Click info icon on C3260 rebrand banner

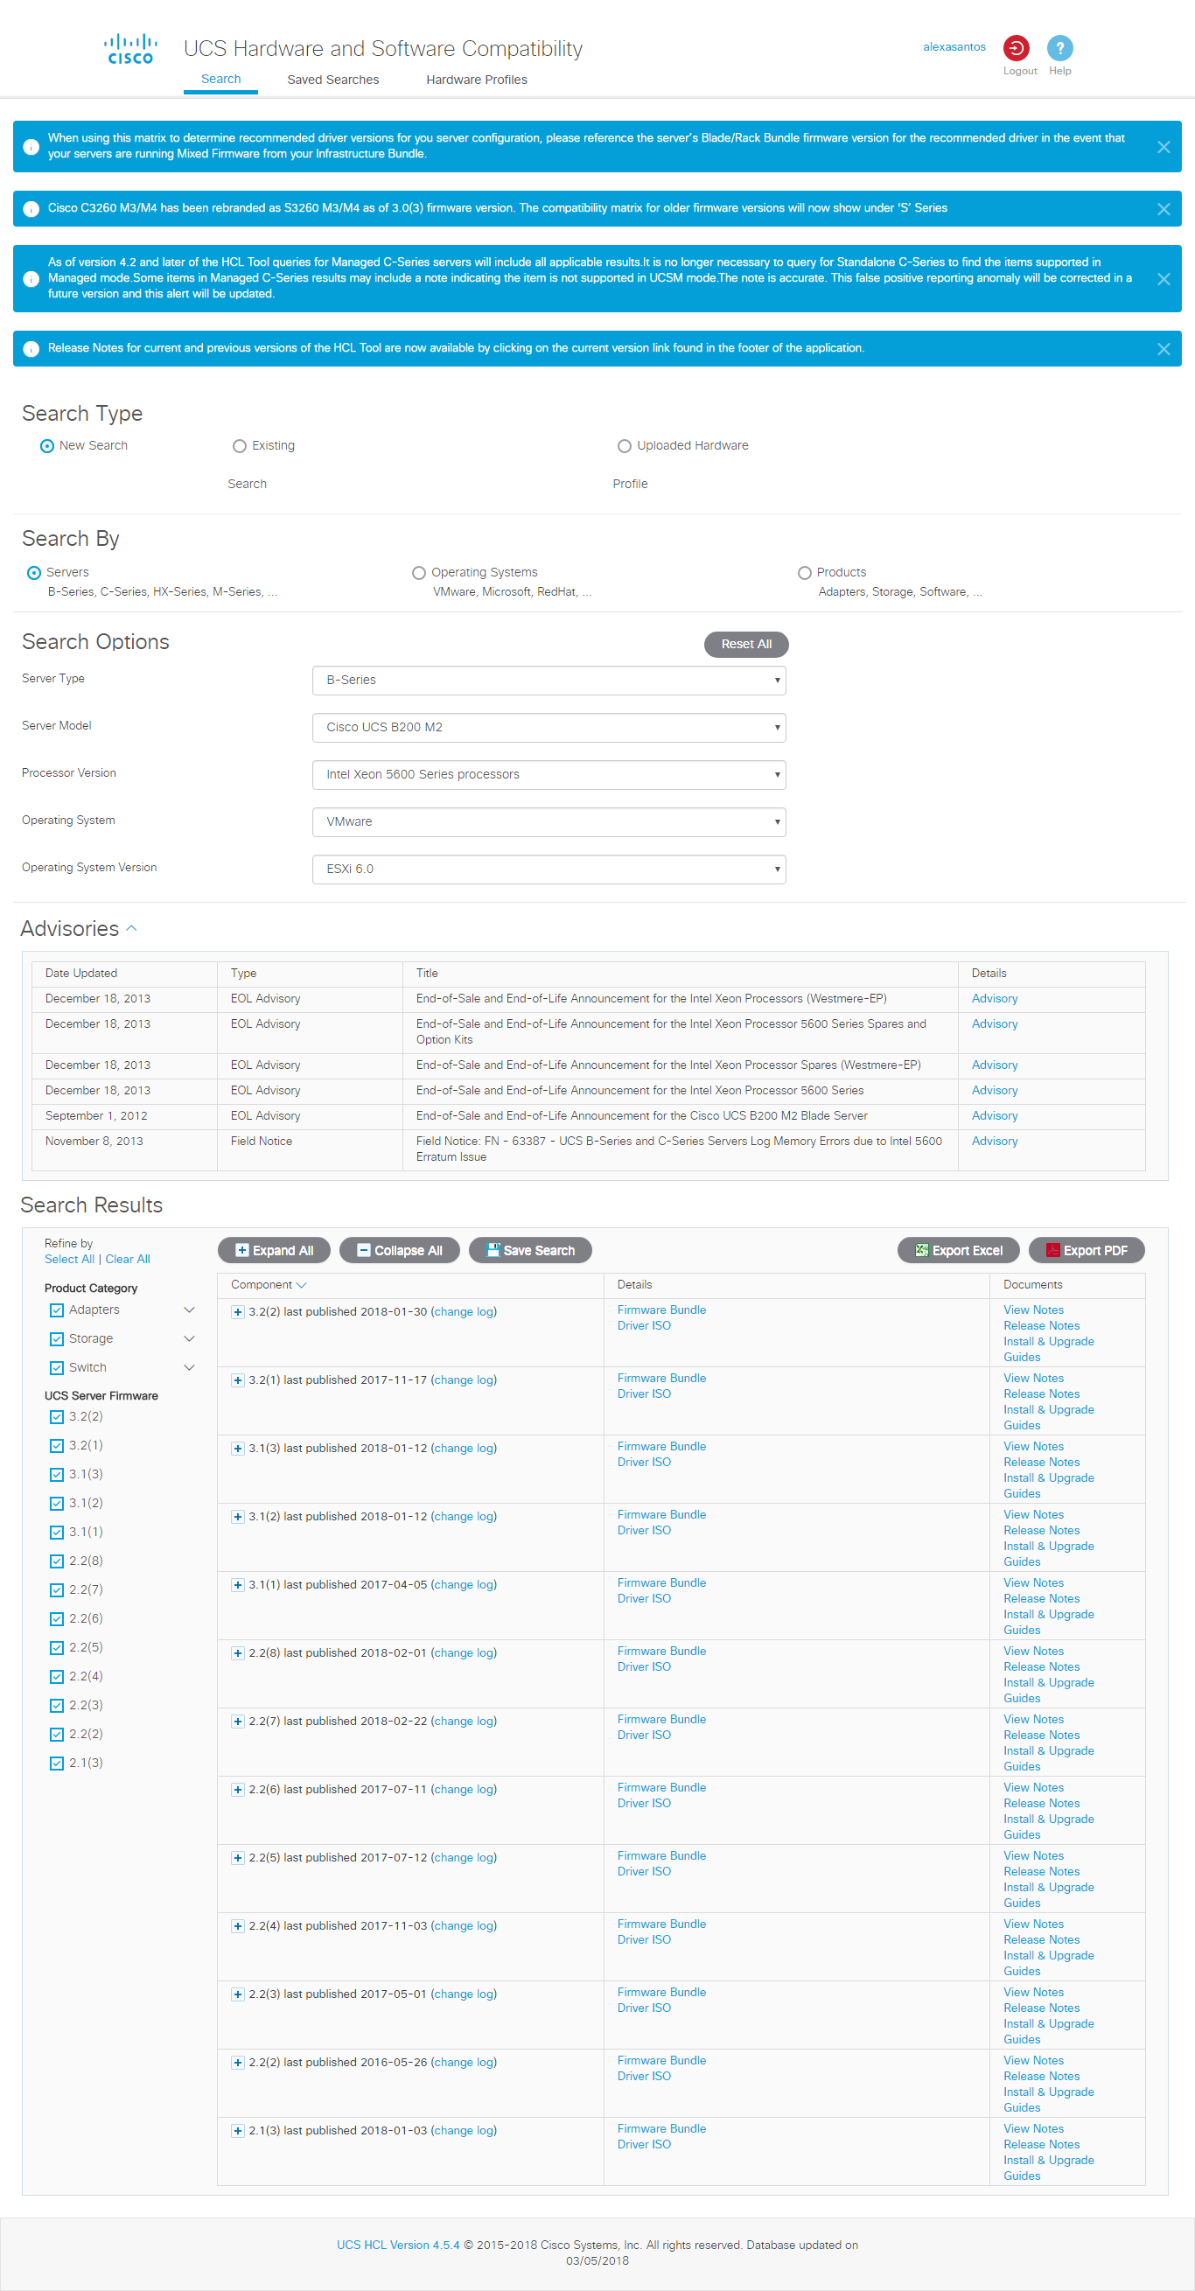[x=31, y=209]
